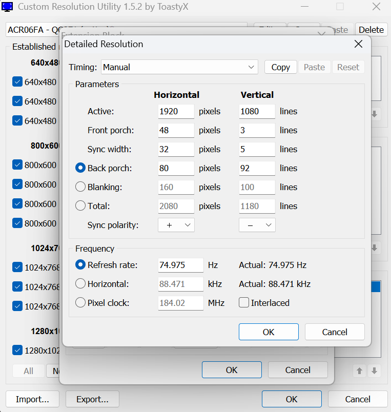Confirm with OK in Detailed Resolution dialog

269,332
